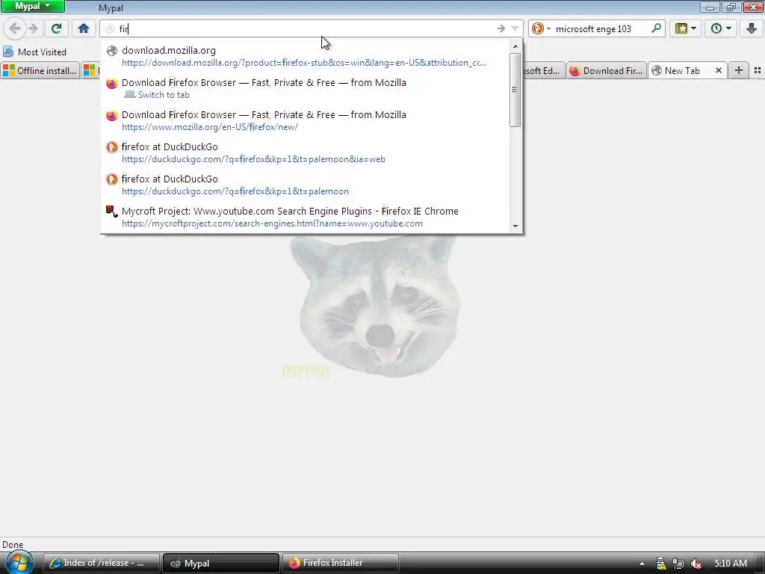Show all tabs via the grid icon
This screenshot has width=765, height=574.
tap(758, 71)
